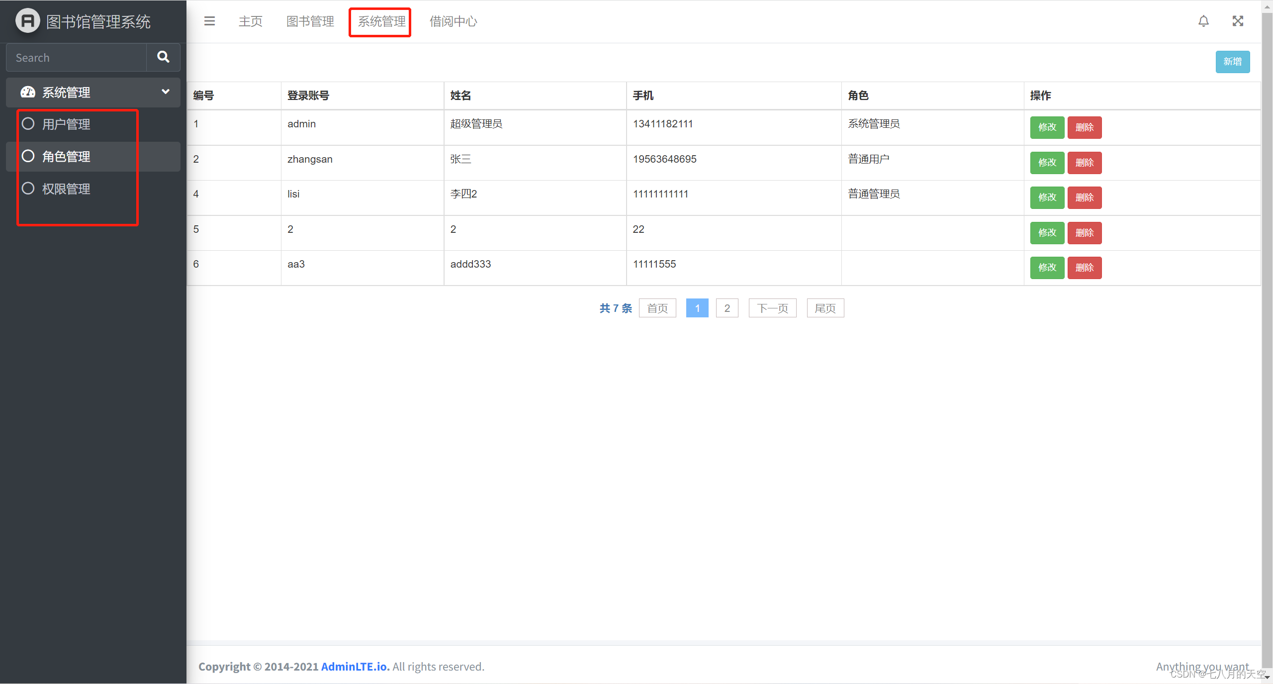1273x684 pixels.
Task: Open the 借阅中心 menu item
Action: tap(453, 21)
